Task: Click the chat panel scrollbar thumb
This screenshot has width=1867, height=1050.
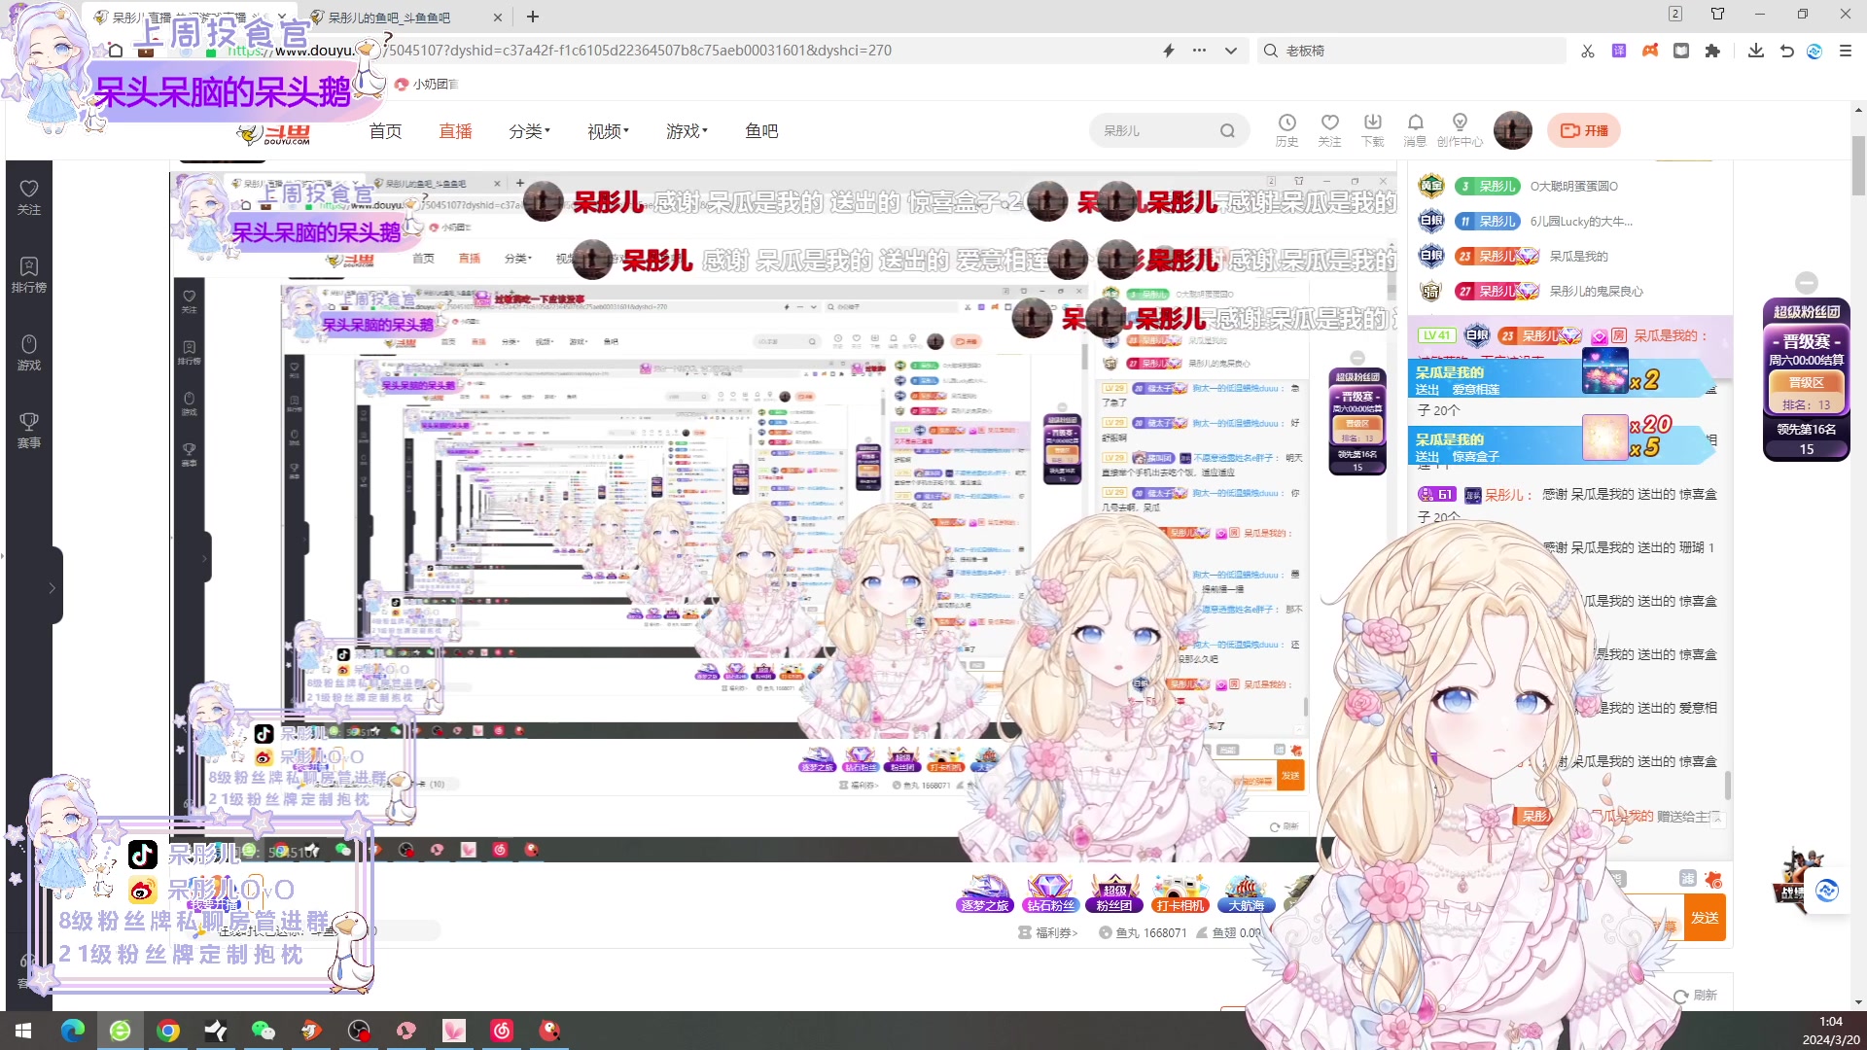Action: coord(1728,786)
